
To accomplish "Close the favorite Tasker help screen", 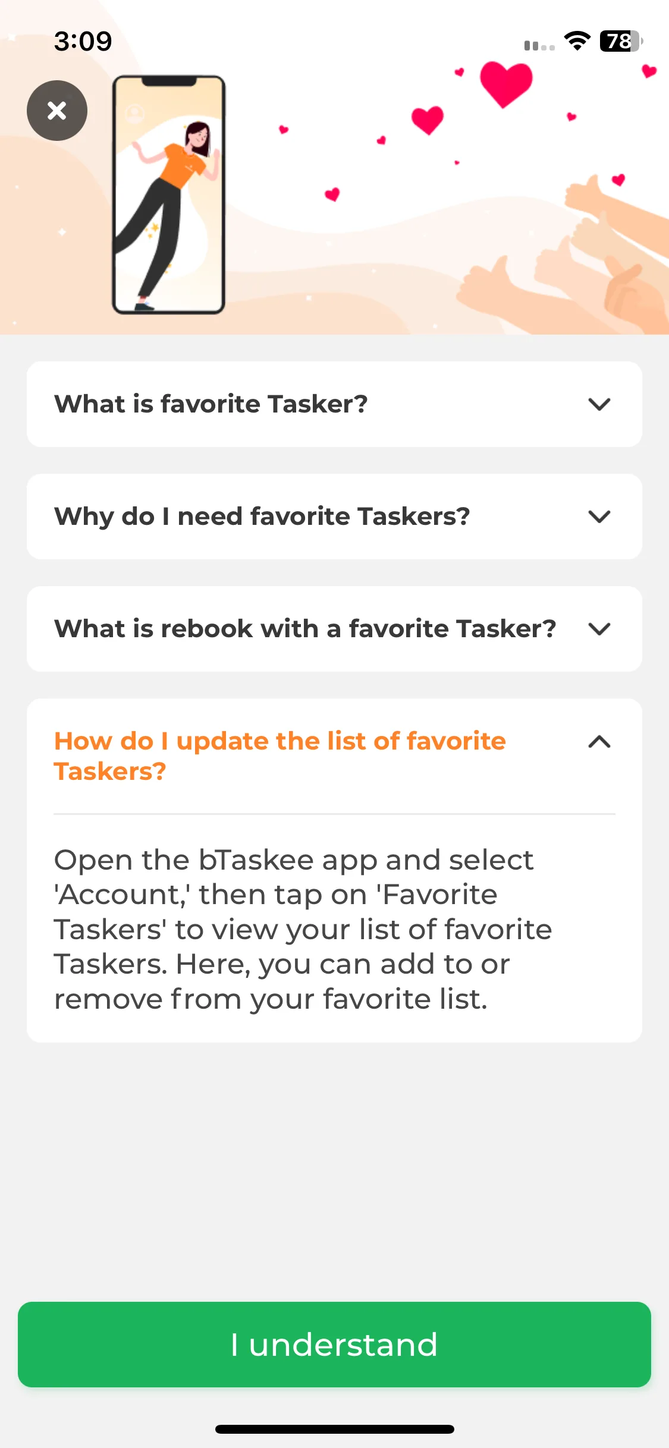I will [x=57, y=111].
